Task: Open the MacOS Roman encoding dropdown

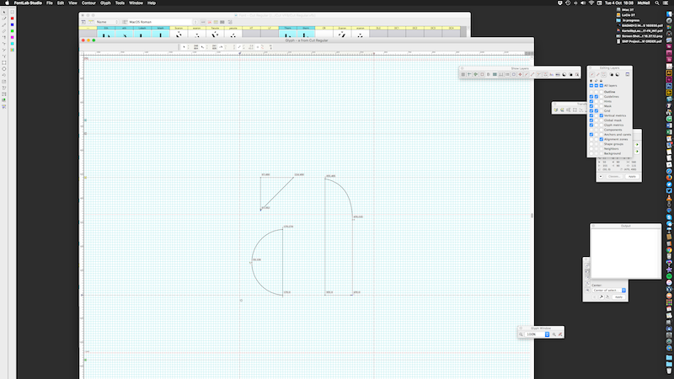Action: pyautogui.click(x=163, y=22)
